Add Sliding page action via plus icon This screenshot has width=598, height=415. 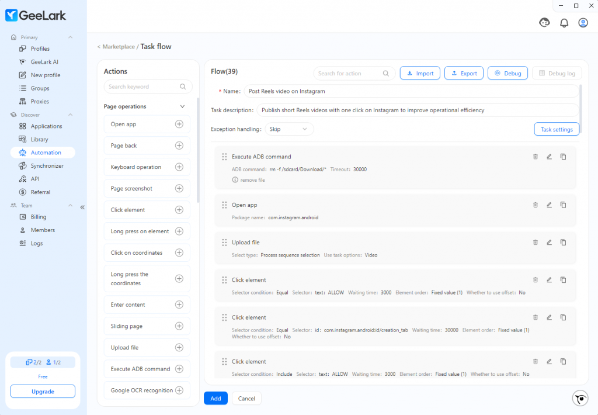179,326
